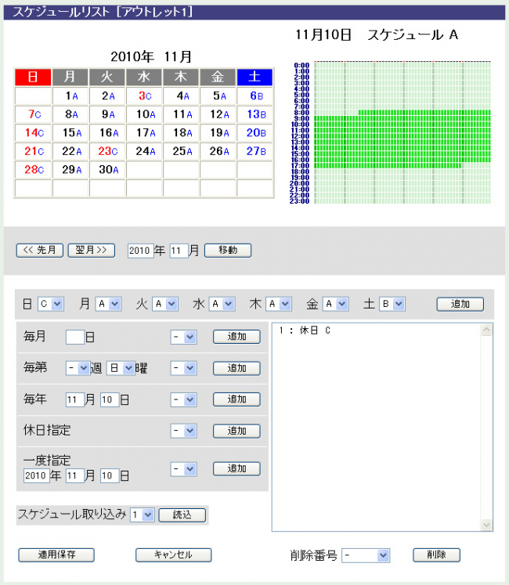Click the 翌月 next month button

(92, 251)
